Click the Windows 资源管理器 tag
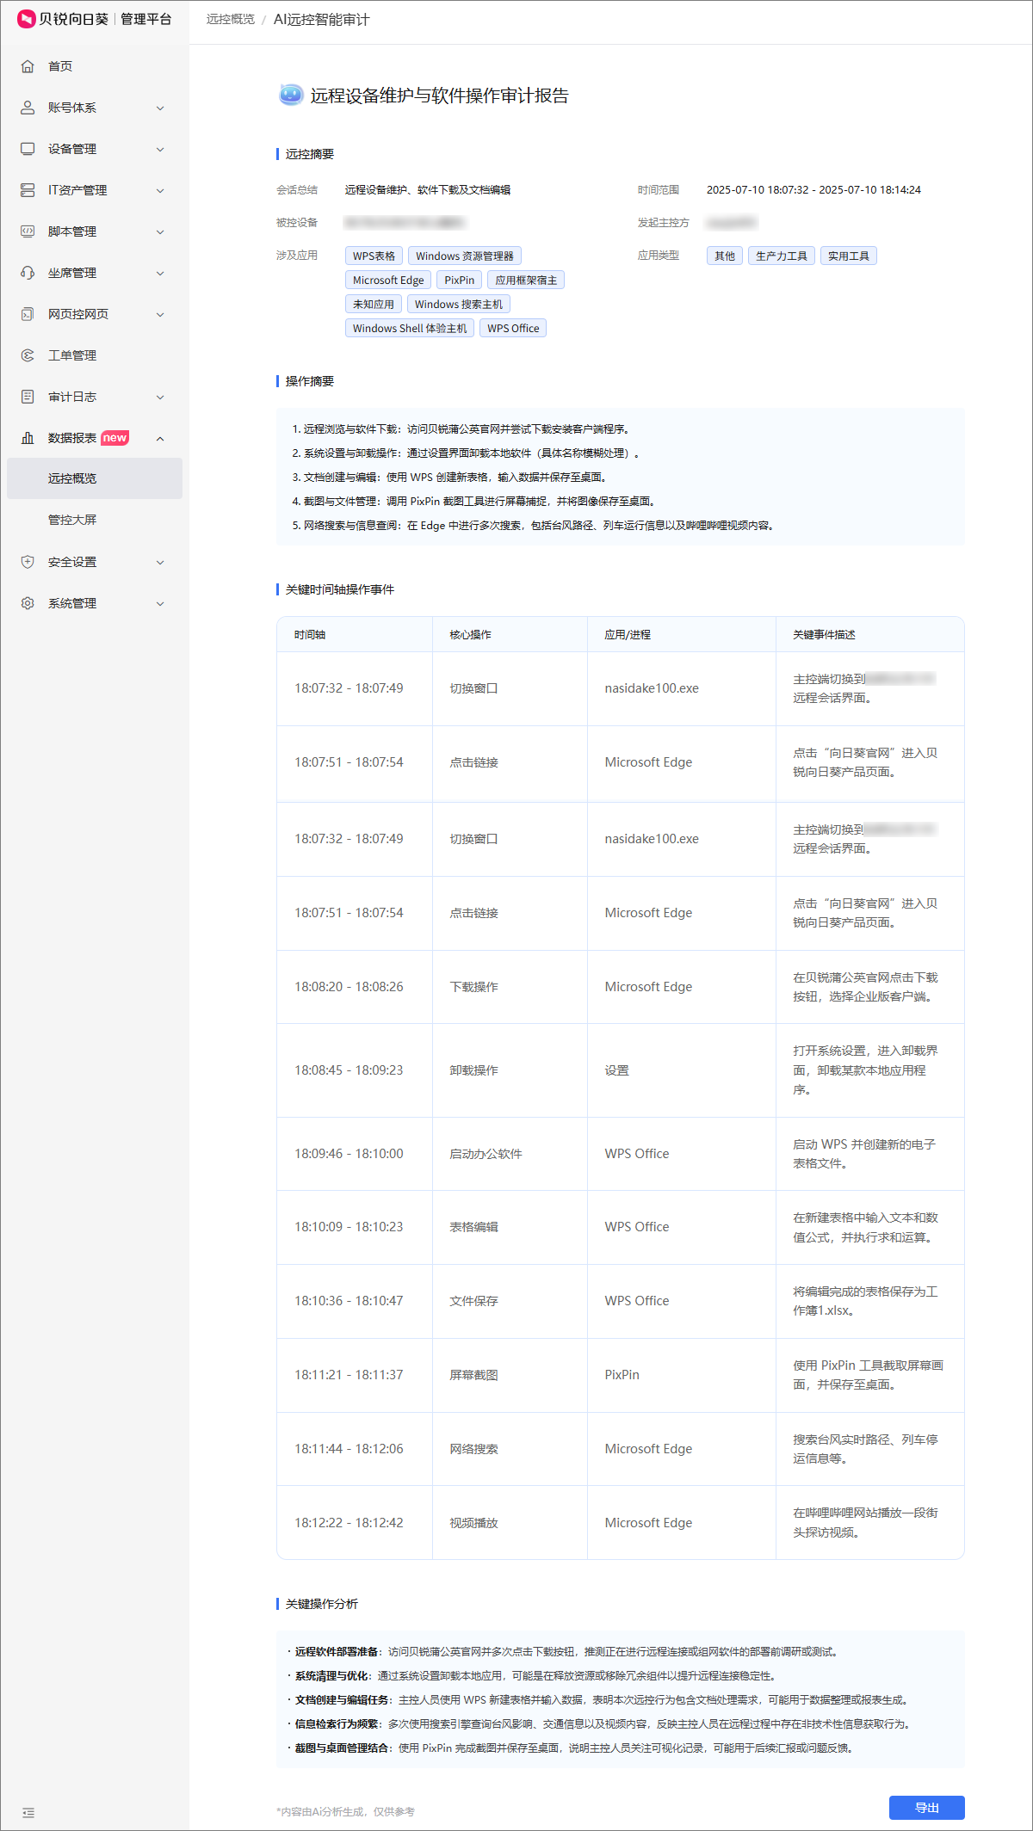This screenshot has width=1033, height=1831. pos(464,256)
